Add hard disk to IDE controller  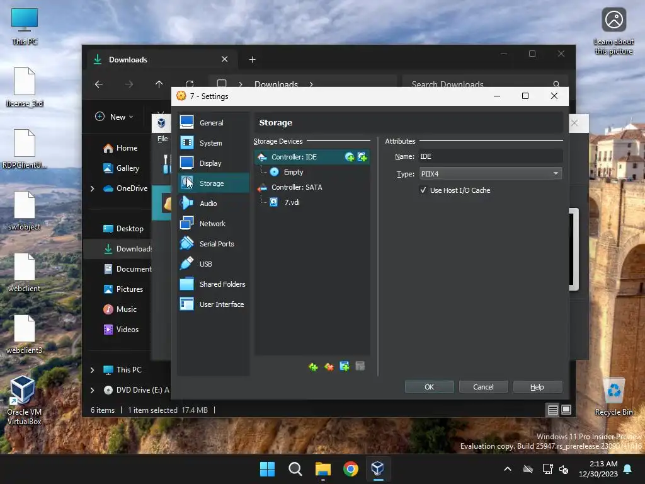(x=362, y=157)
